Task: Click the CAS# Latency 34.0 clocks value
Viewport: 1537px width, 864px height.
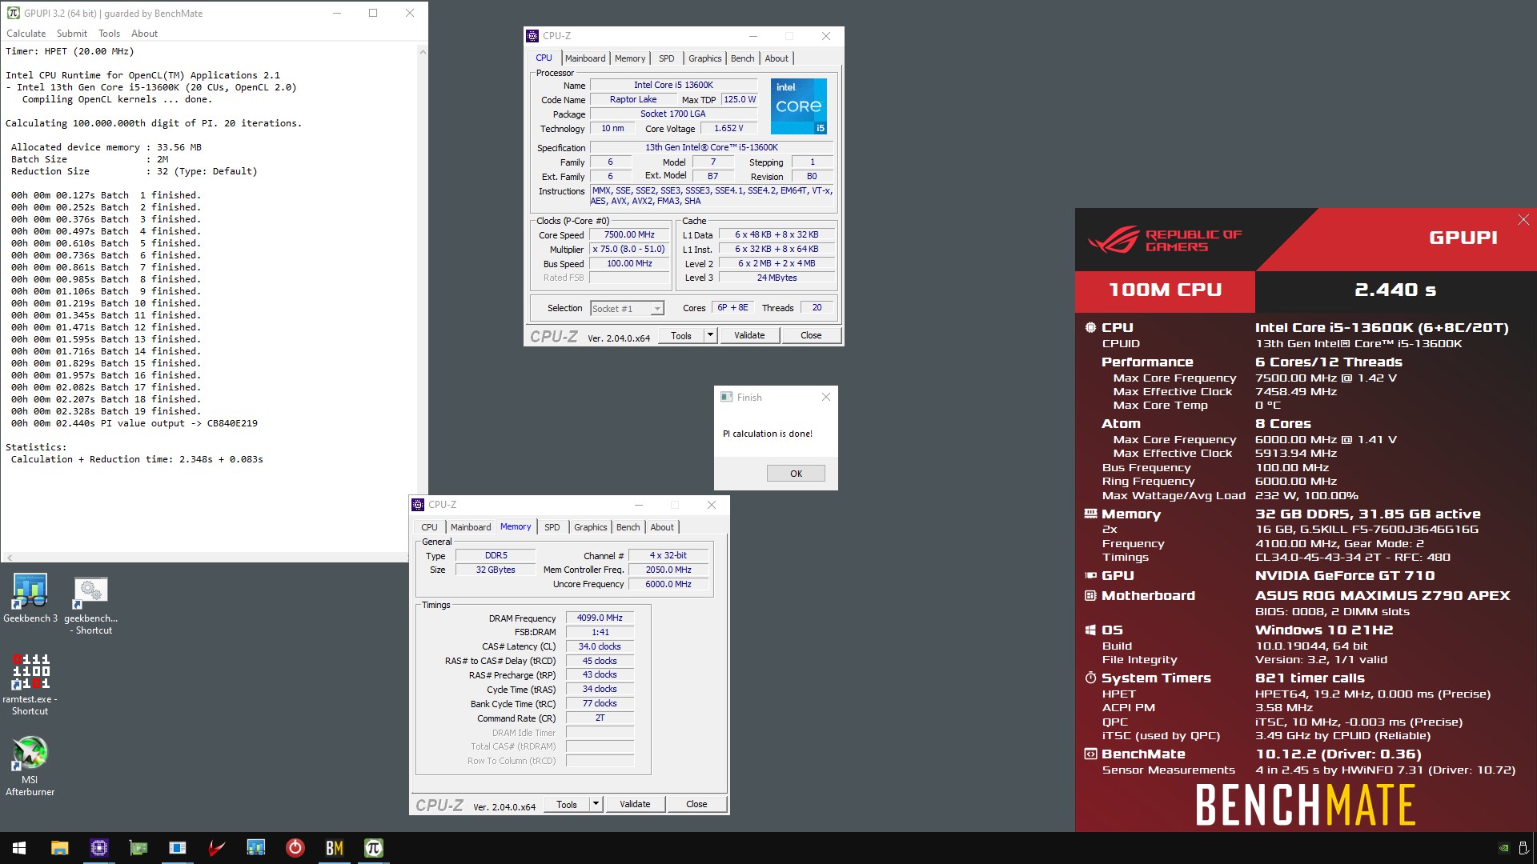Action: coord(600,646)
